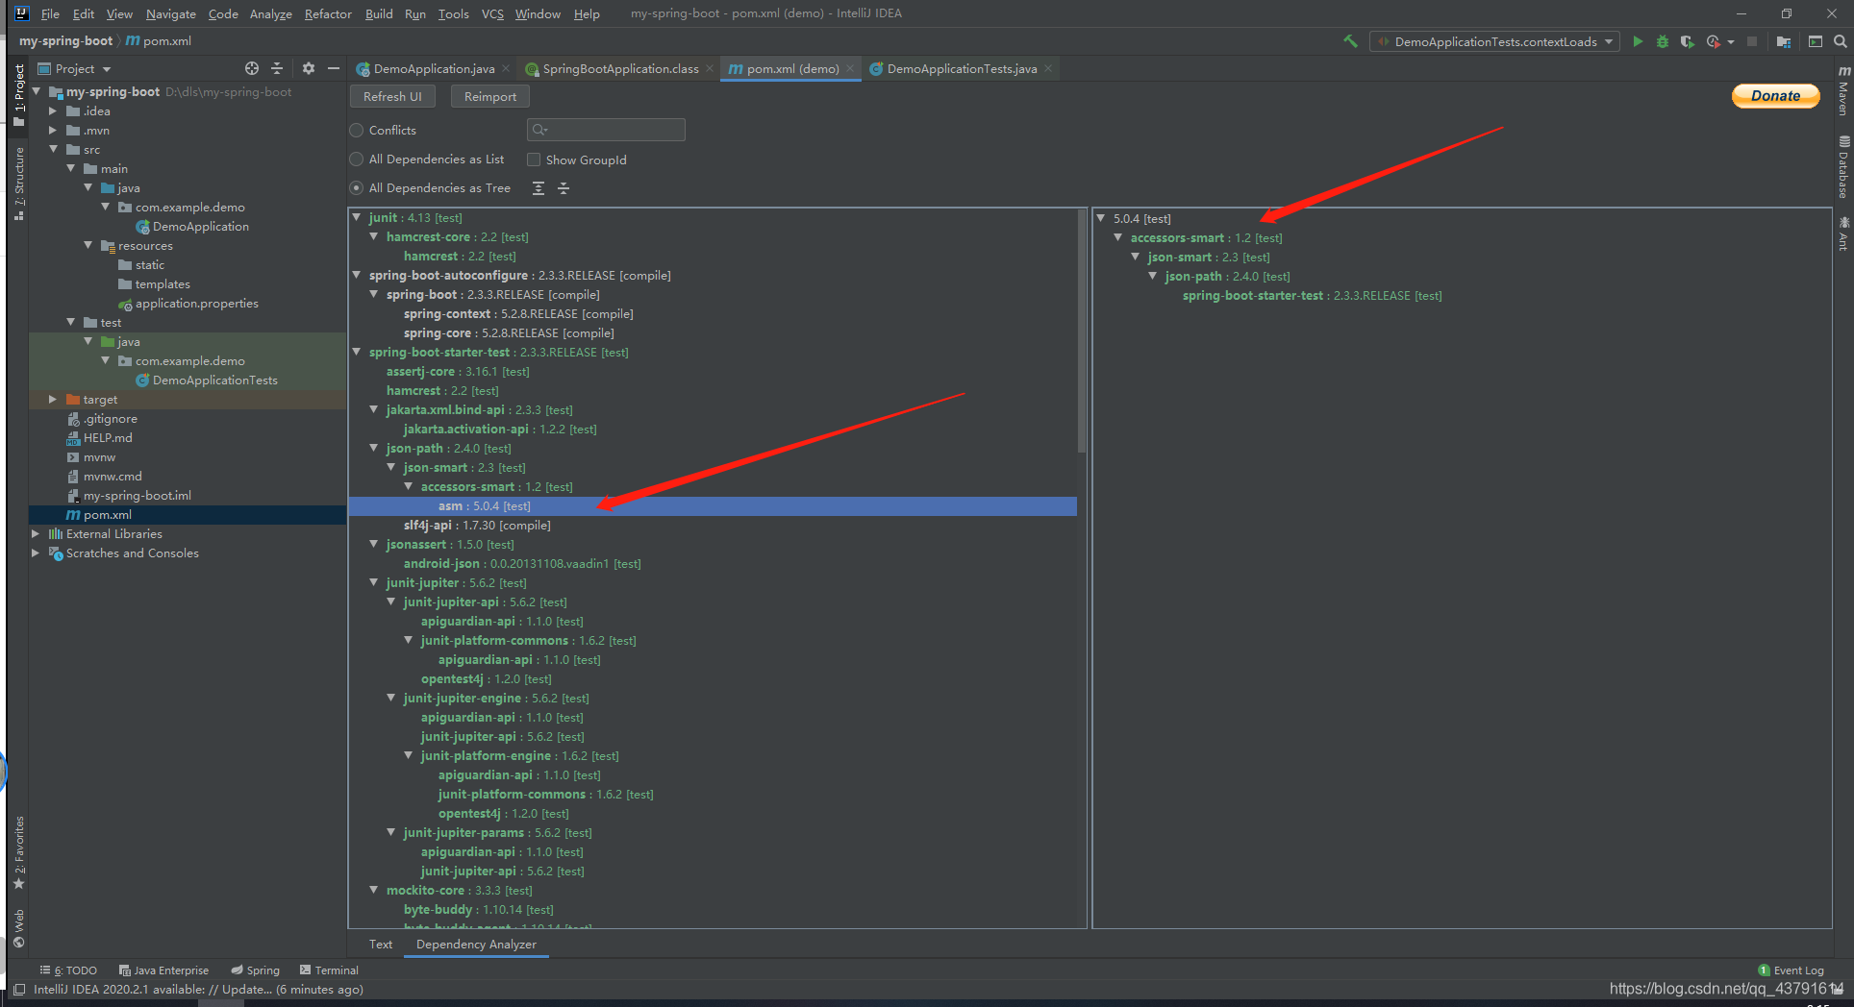
Task: Collapse the spring-boot-autoconfigure dependency node
Action: (x=357, y=275)
